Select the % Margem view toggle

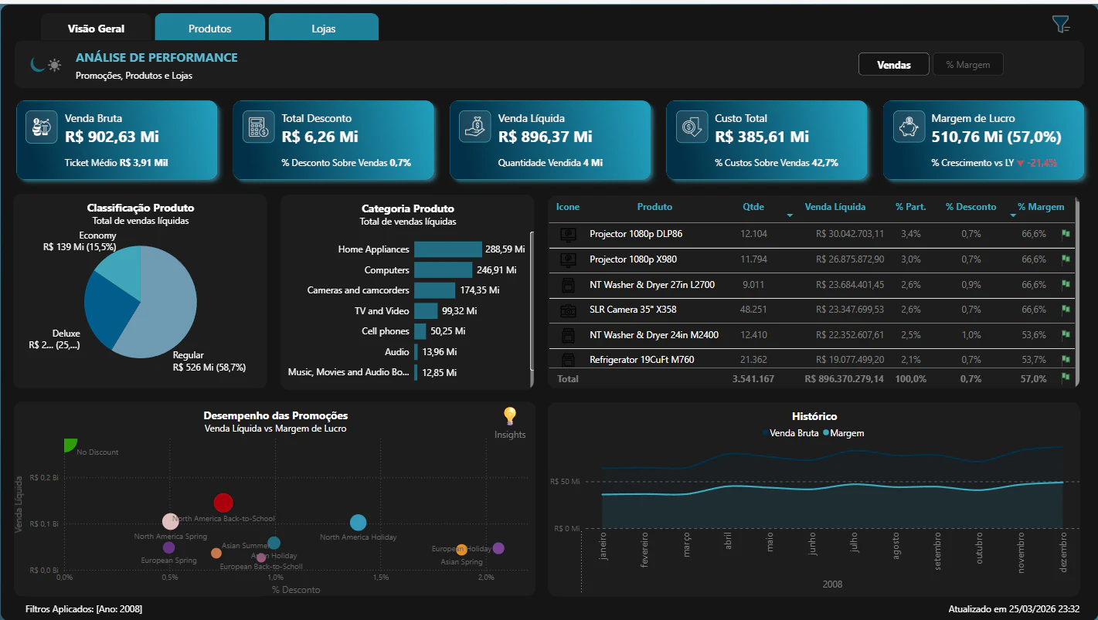click(967, 65)
